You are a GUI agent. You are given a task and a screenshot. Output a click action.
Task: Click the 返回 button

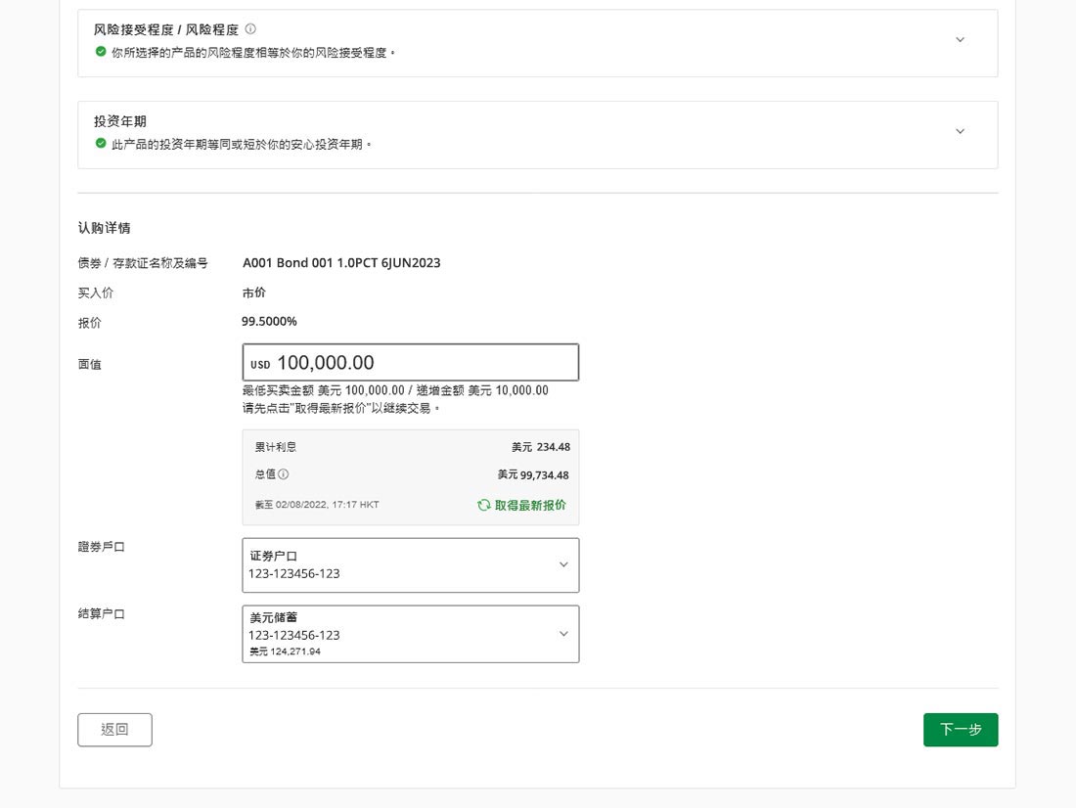114,729
